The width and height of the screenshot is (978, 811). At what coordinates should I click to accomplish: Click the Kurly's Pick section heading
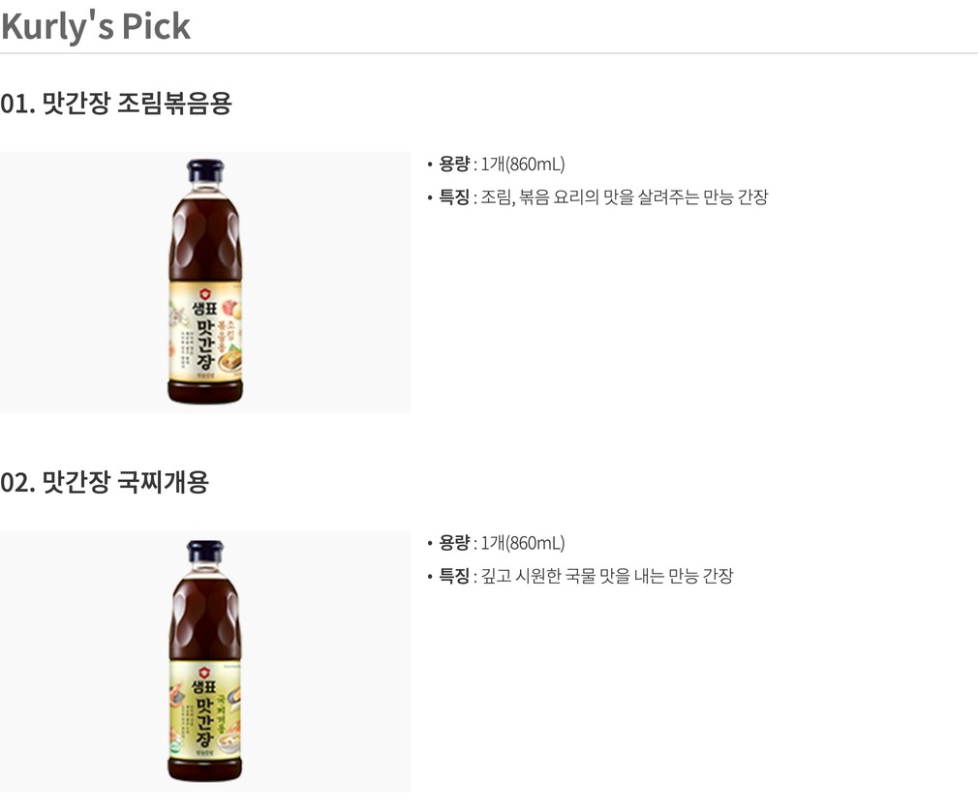point(96,26)
